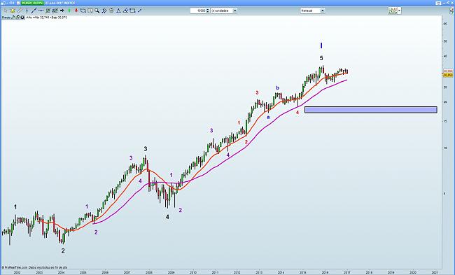This screenshot has width=455, height=275.
Task: Open the Mensual timeframe dropdown
Action: click(x=312, y=10)
